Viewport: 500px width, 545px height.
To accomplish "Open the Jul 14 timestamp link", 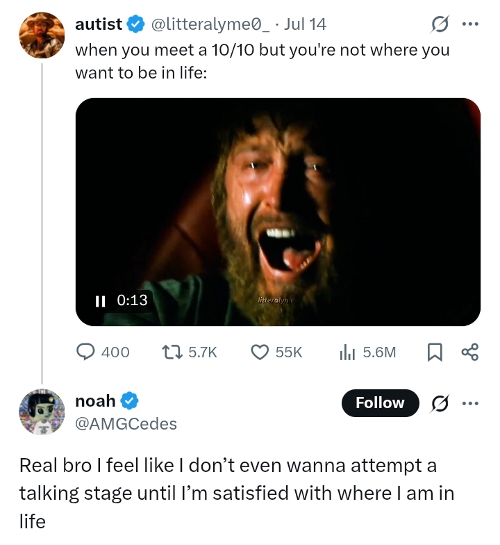I will point(306,24).
